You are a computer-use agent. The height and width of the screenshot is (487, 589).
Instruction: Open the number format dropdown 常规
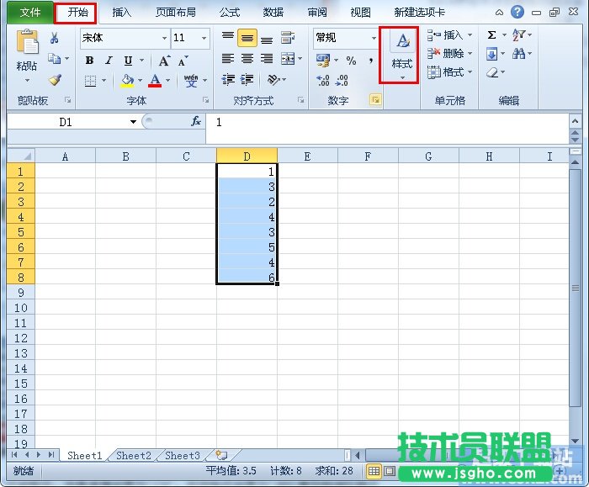374,38
